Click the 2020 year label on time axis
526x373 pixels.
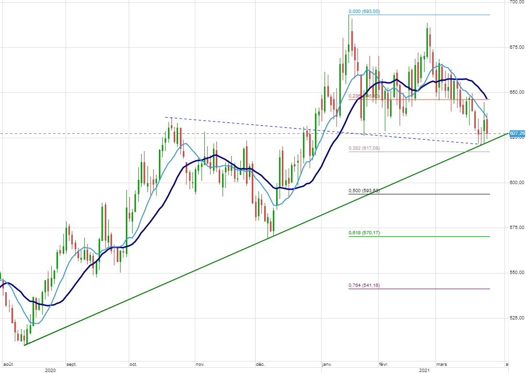click(x=50, y=370)
